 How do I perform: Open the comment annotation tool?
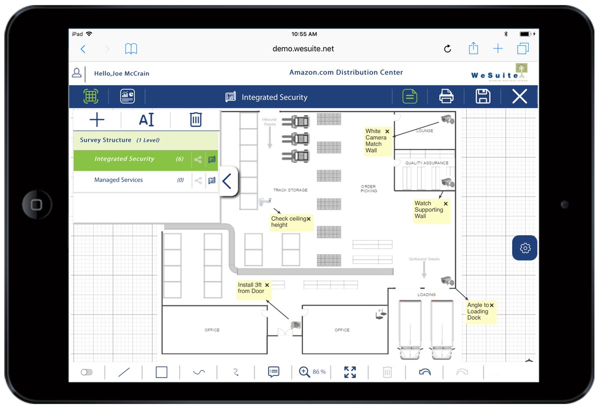[273, 372]
